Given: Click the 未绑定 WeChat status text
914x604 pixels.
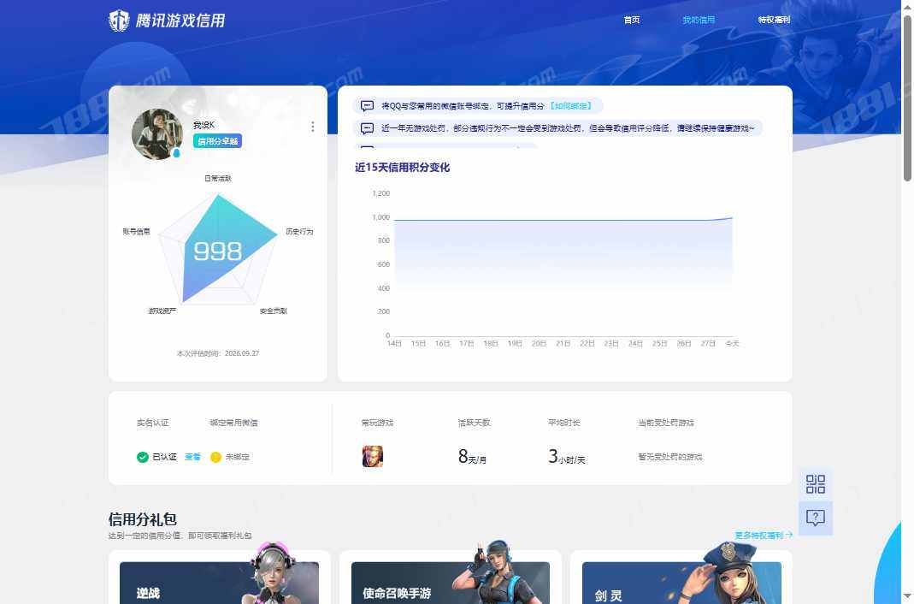Looking at the screenshot, I should (238, 457).
